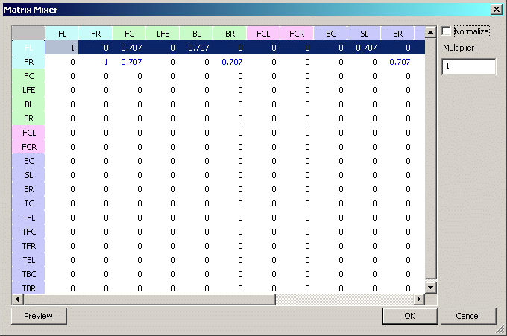Select the BR row header
The height and width of the screenshot is (336, 507).
28,118
